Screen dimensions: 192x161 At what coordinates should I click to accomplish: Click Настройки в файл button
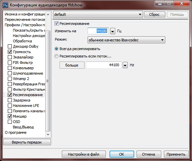tap(83, 154)
